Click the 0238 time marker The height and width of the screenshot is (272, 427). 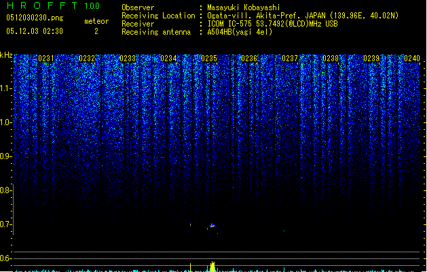pos(331,58)
